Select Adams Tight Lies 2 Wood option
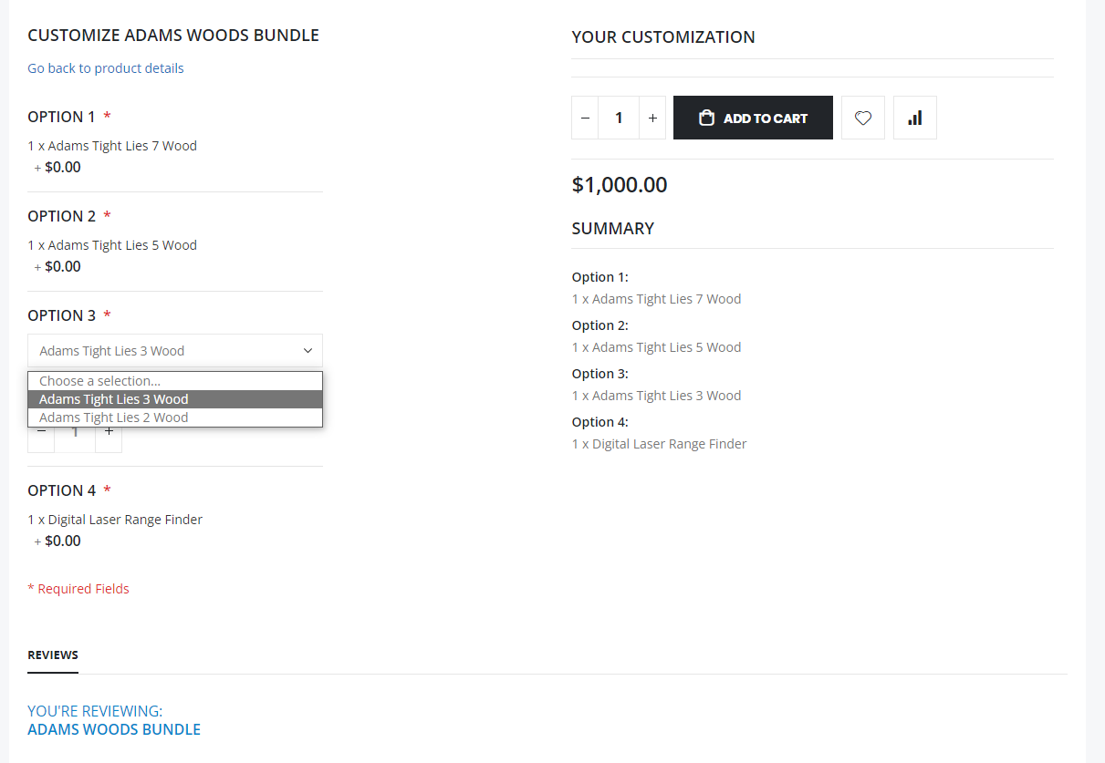1105x763 pixels. (175, 418)
